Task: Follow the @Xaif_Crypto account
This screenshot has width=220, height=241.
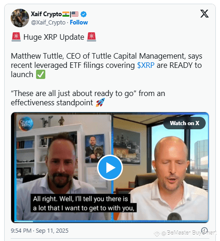Action: coord(79,23)
